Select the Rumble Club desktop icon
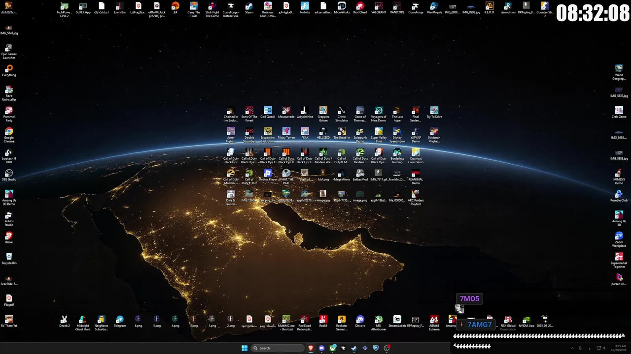The width and height of the screenshot is (631, 354). [x=619, y=196]
